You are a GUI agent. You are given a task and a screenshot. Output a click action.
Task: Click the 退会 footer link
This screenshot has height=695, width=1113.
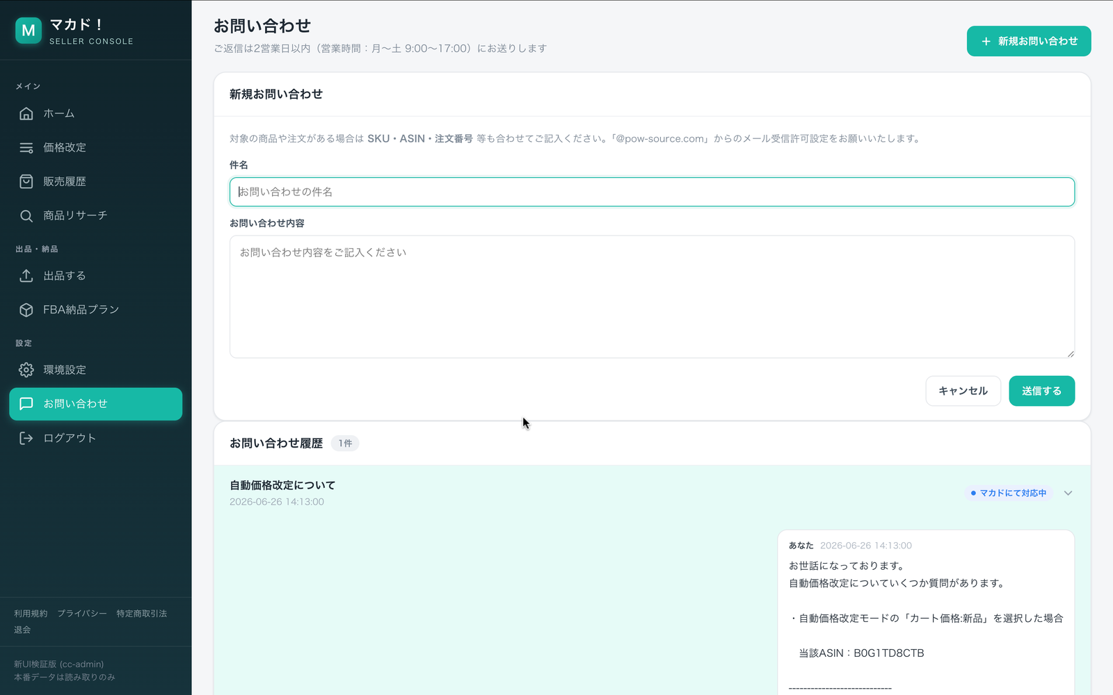point(22,630)
